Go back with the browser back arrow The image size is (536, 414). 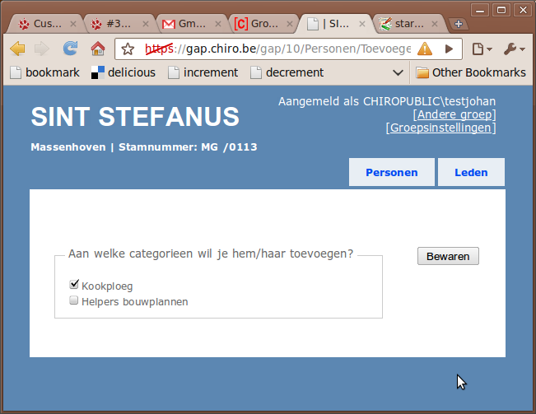(17, 49)
